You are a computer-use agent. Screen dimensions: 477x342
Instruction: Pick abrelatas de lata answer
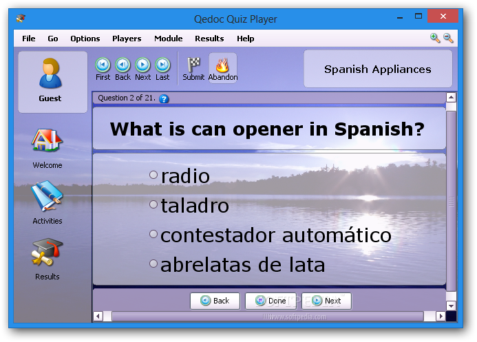[x=153, y=264]
